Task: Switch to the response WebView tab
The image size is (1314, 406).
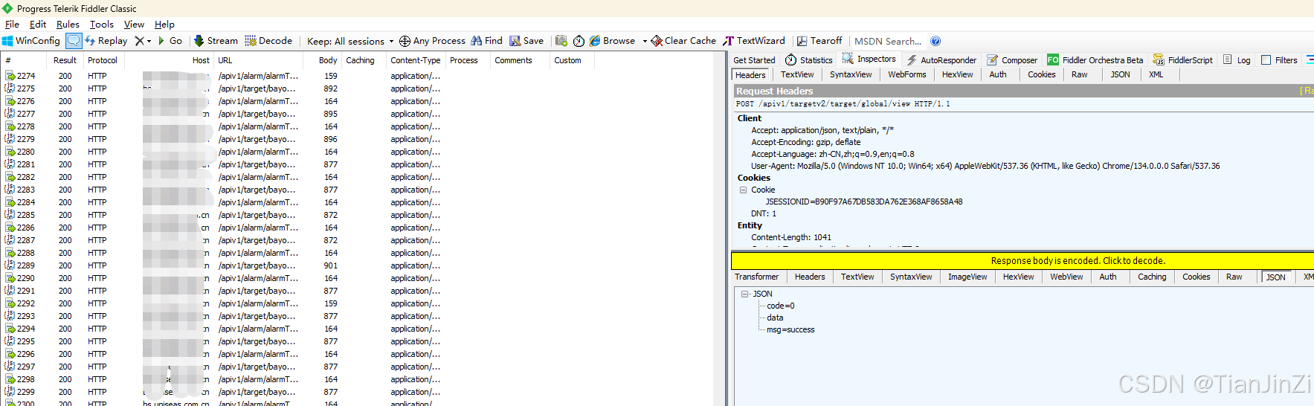Action: pyautogui.click(x=1066, y=277)
